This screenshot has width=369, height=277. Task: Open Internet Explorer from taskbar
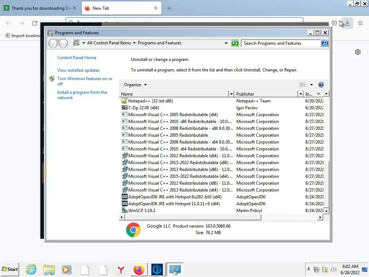[31, 269]
